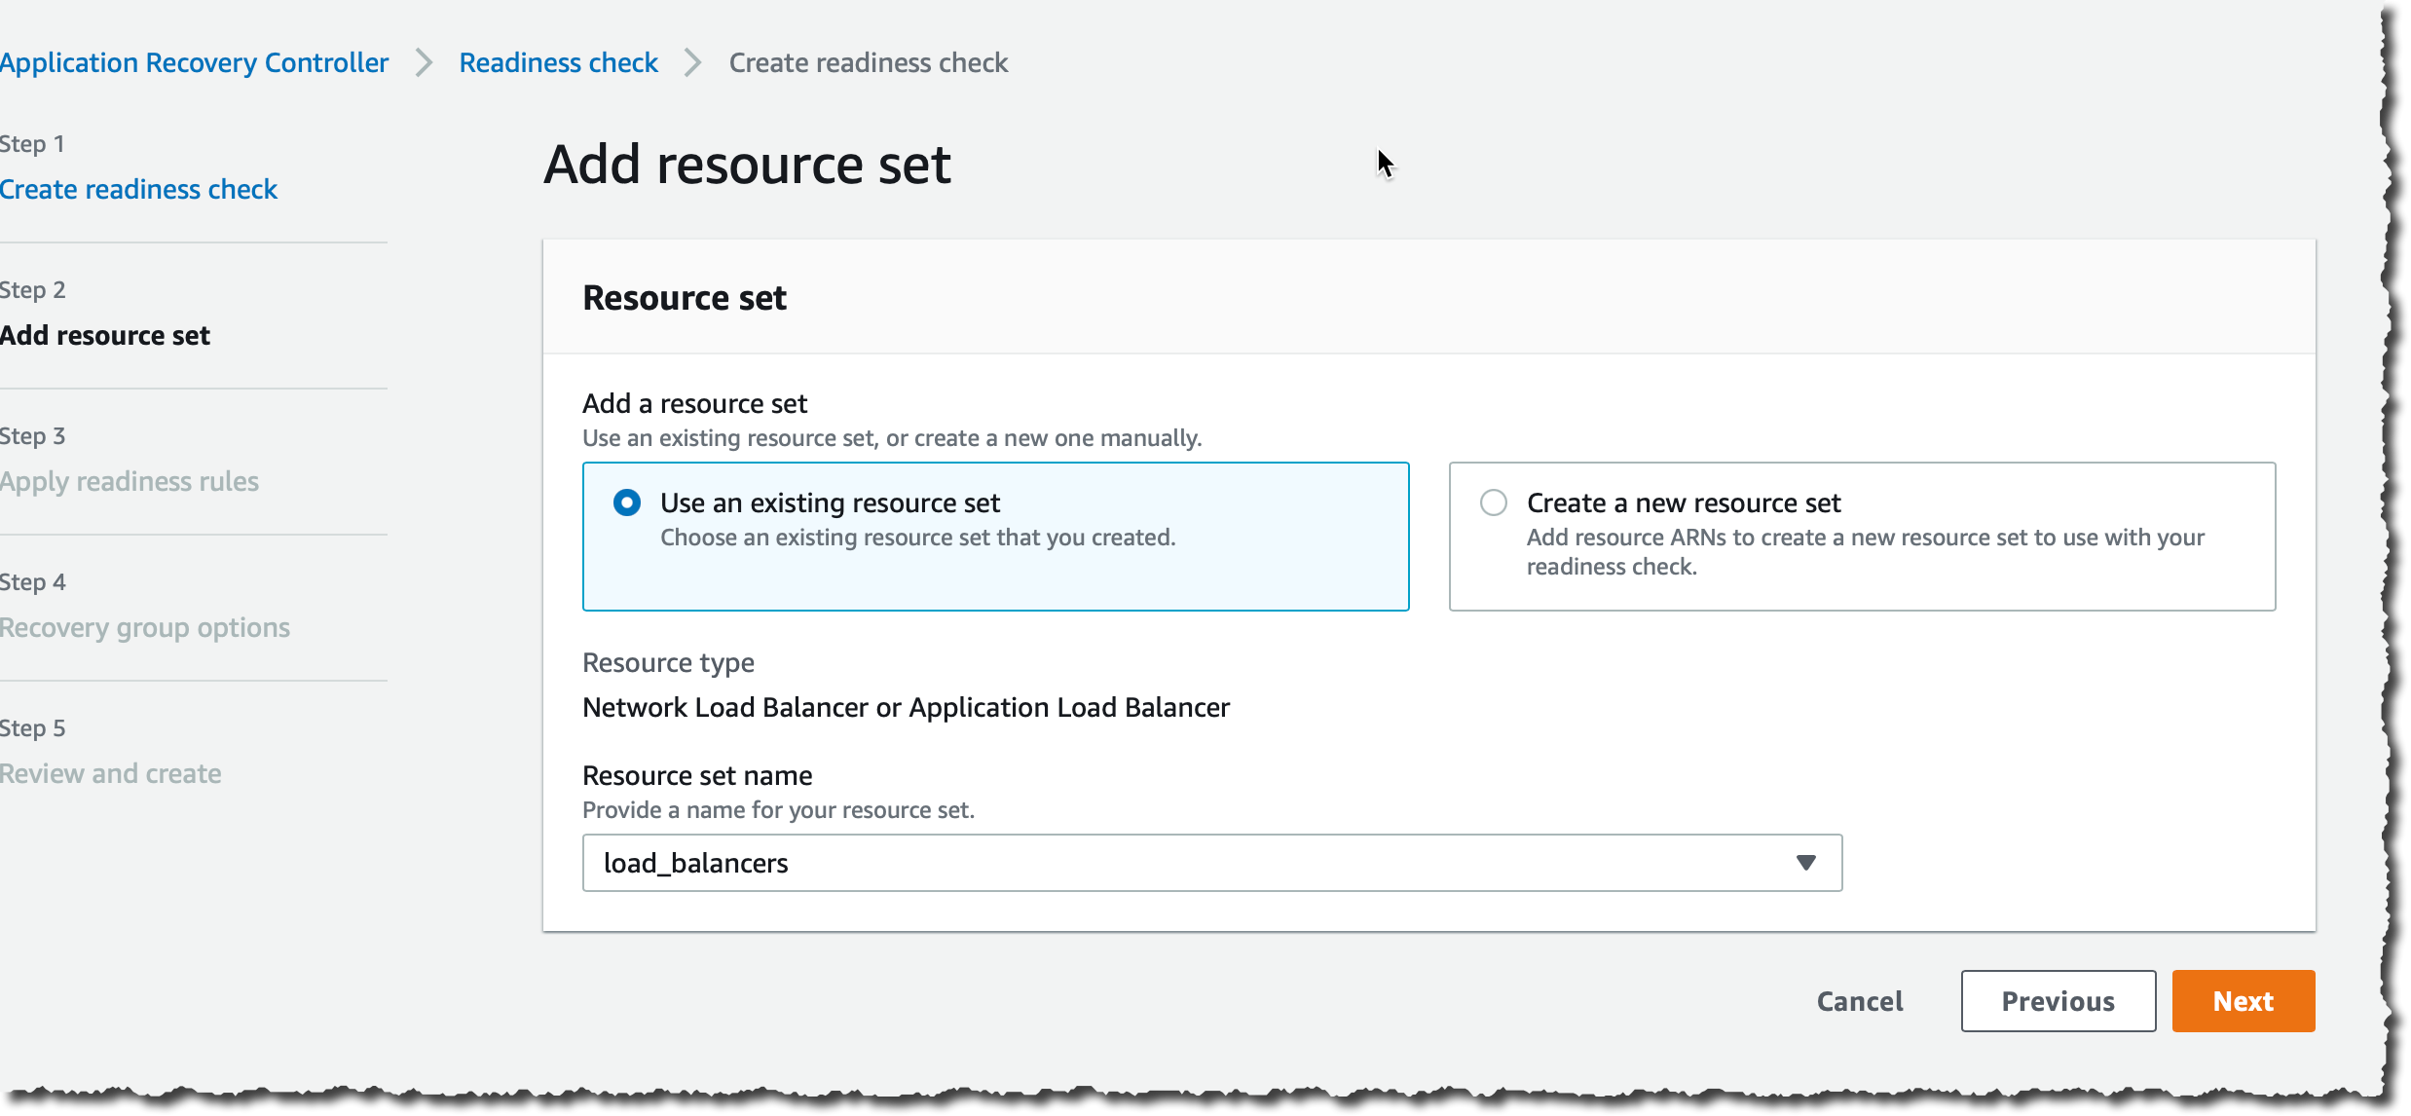Click Apply readiness rules in the sidebar
Viewport: 2411px width, 1116px height.
[x=130, y=481]
